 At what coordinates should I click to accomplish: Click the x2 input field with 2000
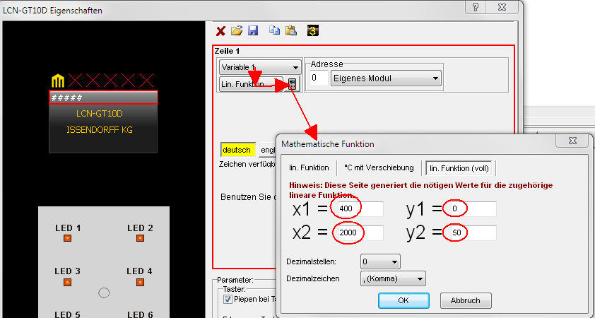[x=359, y=232]
